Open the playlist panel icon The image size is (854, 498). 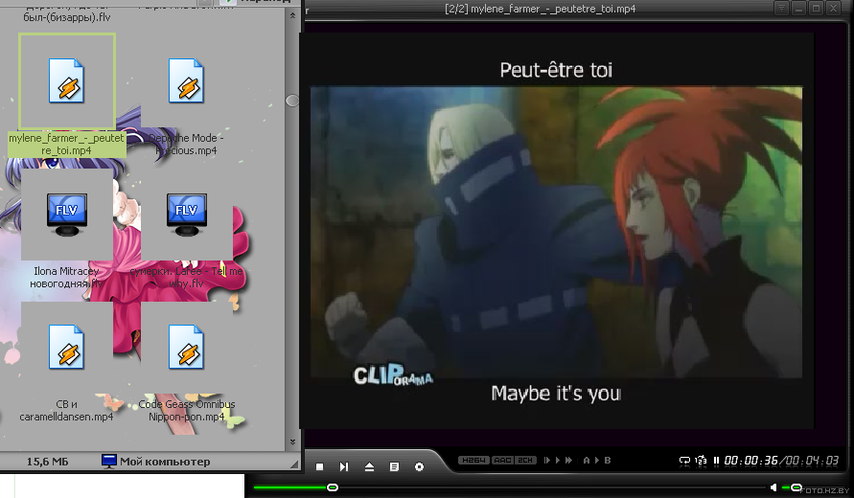(x=394, y=467)
